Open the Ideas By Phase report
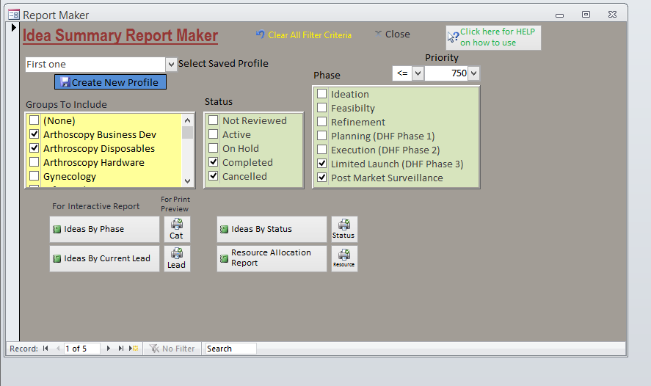Image resolution: width=651 pixels, height=386 pixels. (x=105, y=229)
